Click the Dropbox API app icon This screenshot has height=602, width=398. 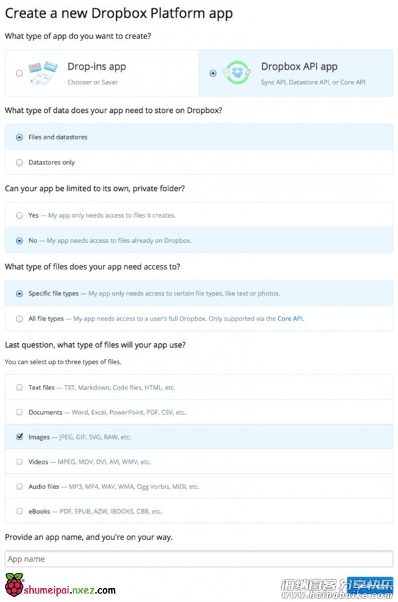(237, 72)
